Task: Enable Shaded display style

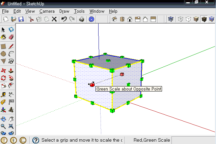Action: click(x=196, y=19)
